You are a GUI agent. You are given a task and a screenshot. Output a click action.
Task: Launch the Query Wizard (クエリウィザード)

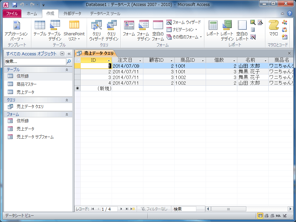click(96, 31)
